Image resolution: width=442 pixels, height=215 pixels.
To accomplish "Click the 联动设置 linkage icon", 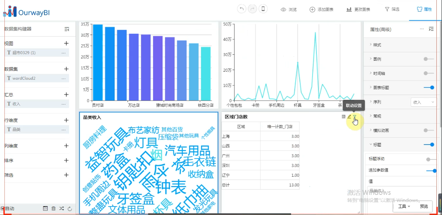I will [x=355, y=117].
